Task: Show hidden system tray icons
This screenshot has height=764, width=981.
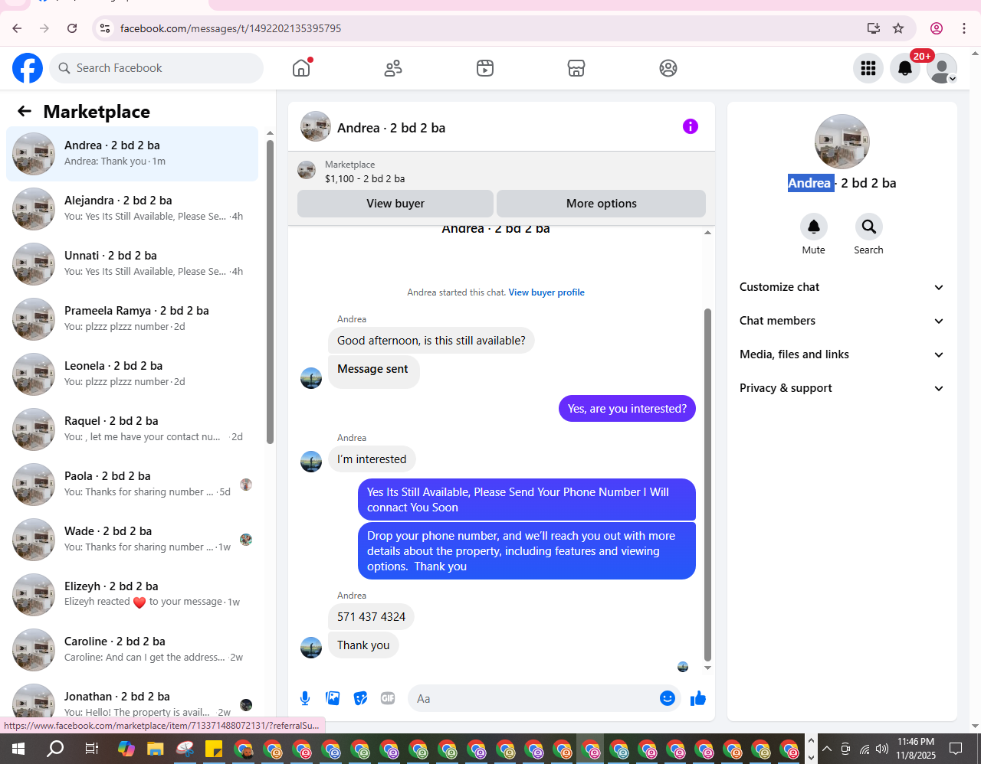Action: 826,749
